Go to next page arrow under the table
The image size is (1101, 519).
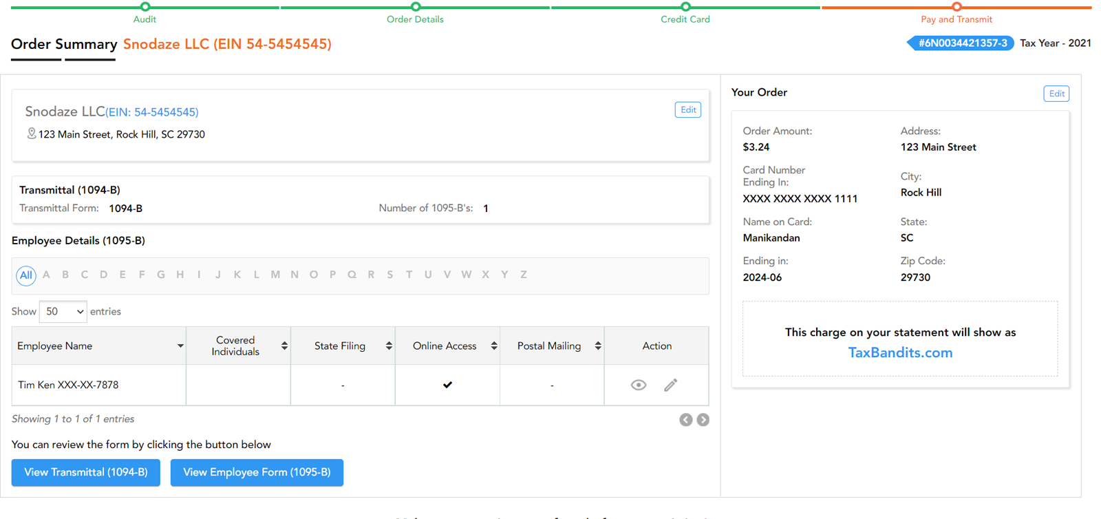[703, 420]
